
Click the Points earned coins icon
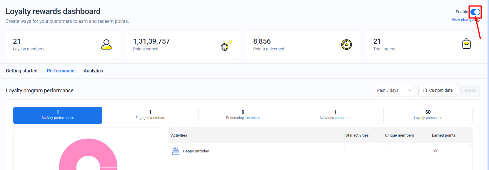click(x=226, y=45)
